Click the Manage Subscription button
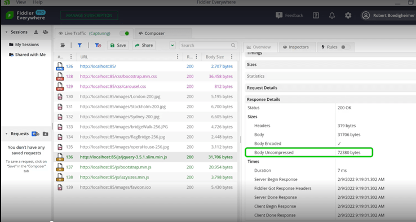This screenshot has height=222, width=416. pos(89,15)
